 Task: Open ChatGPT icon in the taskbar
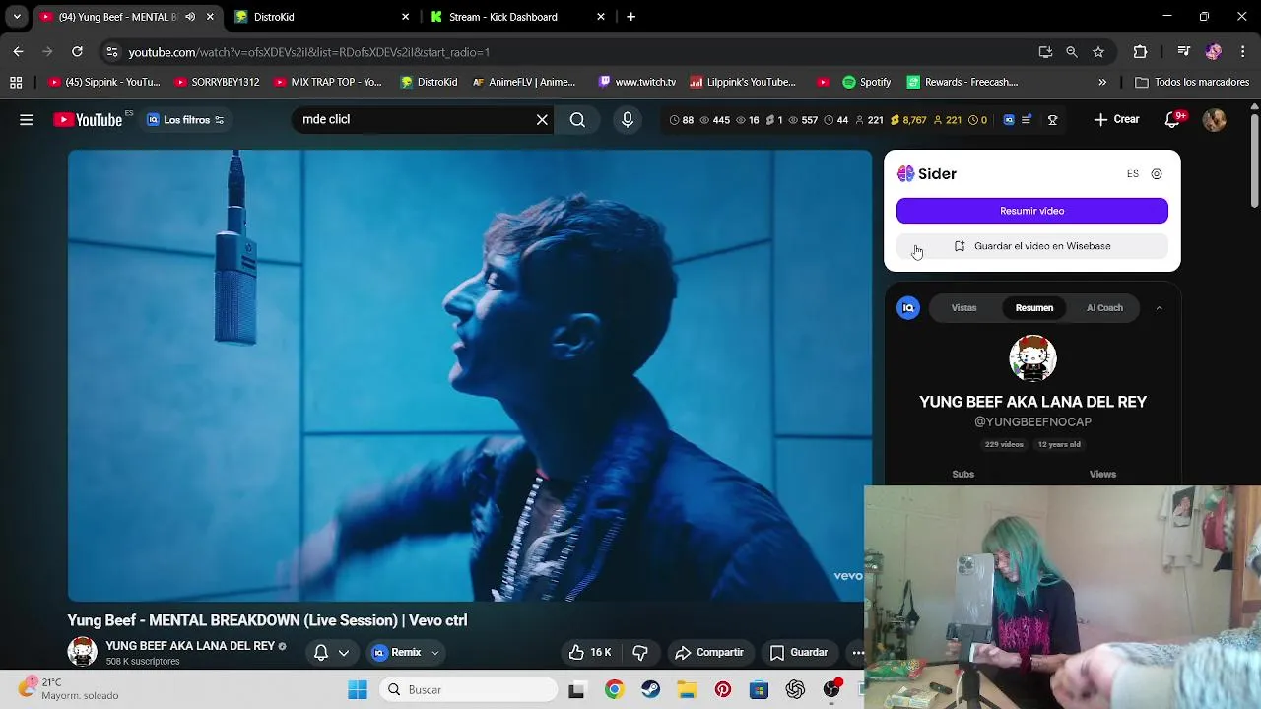coord(795,690)
